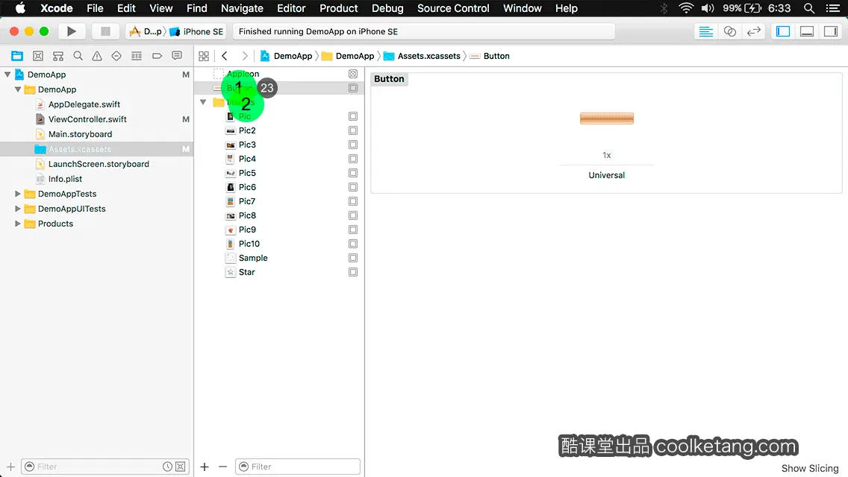Run the app with the Play button
Image resolution: width=848 pixels, height=477 pixels.
[x=72, y=31]
